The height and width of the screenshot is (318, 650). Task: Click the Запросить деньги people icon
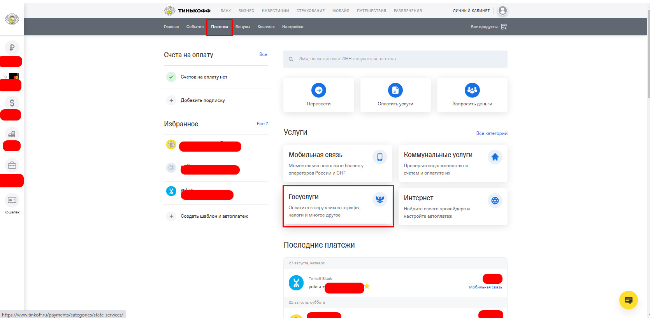472,90
